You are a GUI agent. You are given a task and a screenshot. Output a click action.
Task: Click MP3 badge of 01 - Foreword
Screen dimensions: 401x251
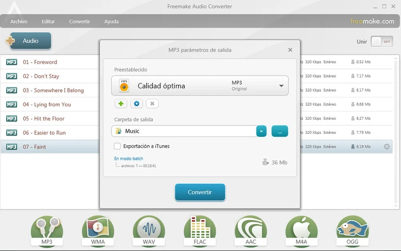click(x=11, y=62)
